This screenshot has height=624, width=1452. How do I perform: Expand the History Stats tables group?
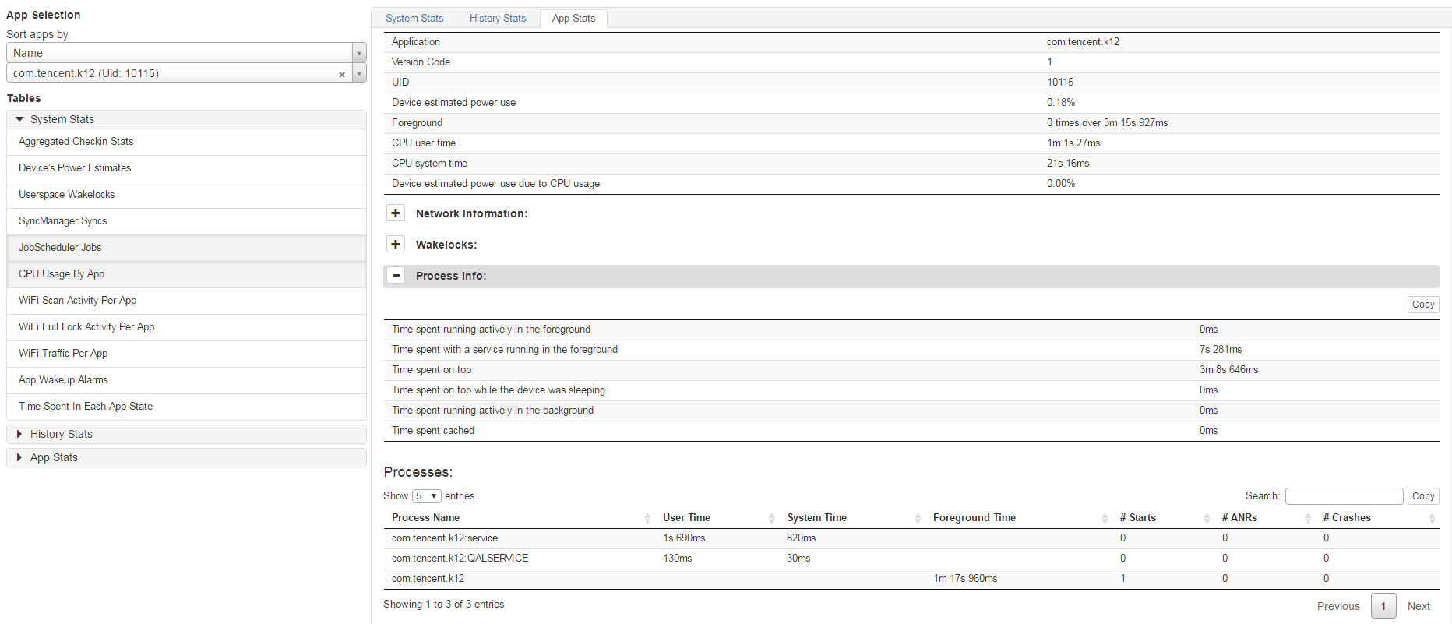(x=186, y=434)
